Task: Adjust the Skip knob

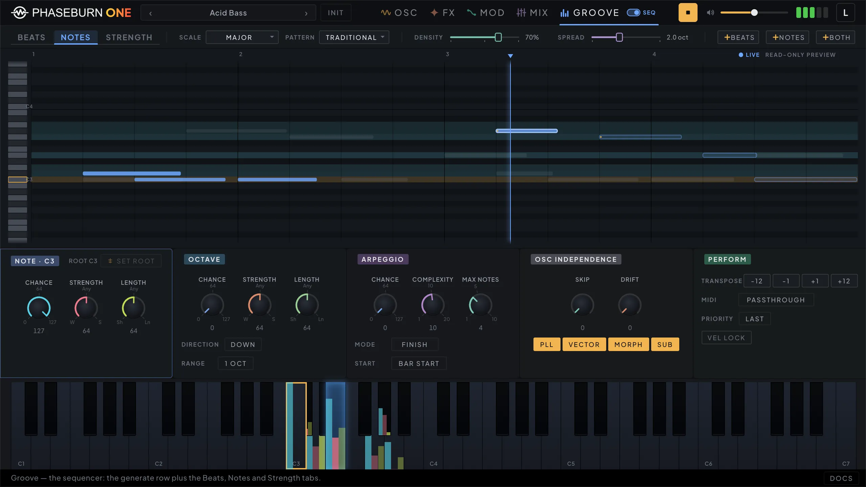Action: point(582,304)
